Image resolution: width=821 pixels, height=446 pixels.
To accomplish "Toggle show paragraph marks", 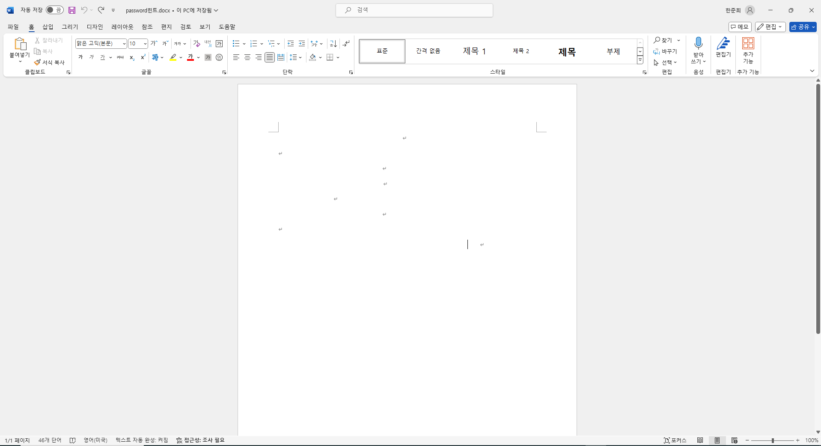I will pyautogui.click(x=346, y=43).
